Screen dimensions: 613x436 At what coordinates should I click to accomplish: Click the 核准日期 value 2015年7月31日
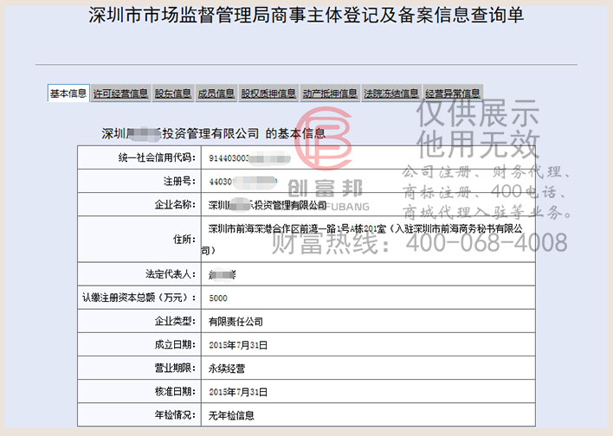click(238, 392)
